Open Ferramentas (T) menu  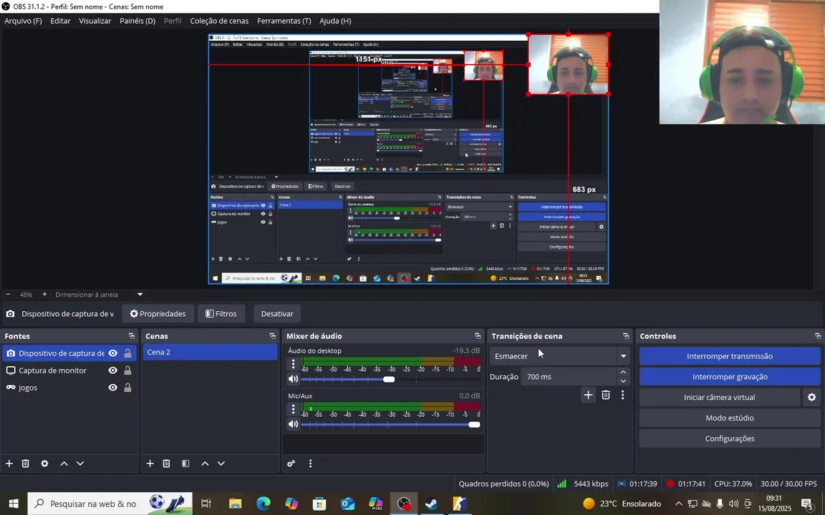(x=284, y=21)
